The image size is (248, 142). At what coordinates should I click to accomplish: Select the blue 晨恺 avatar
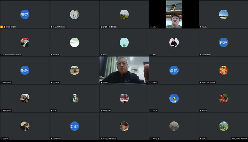click(x=174, y=70)
